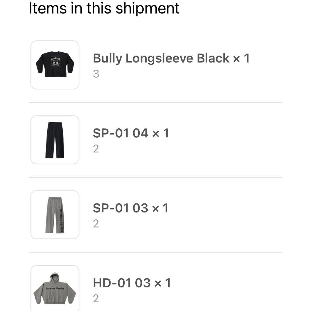Click the Items in this shipment heading
Image resolution: width=311 pixels, height=311 pixels.
[104, 8]
